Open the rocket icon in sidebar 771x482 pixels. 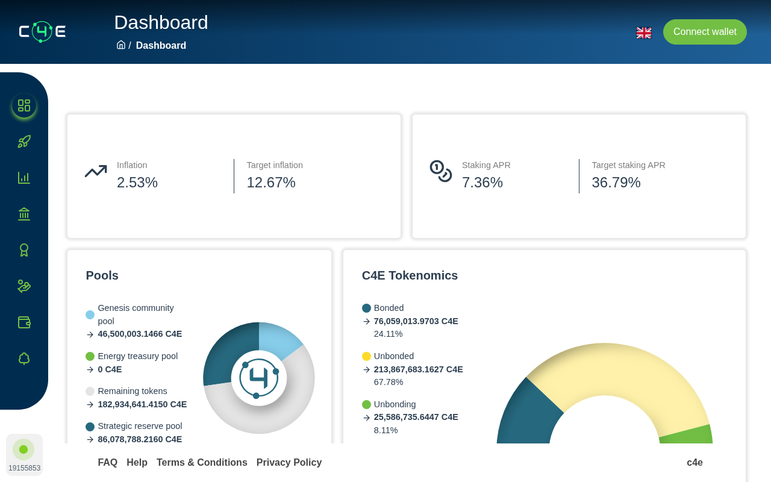click(24, 142)
